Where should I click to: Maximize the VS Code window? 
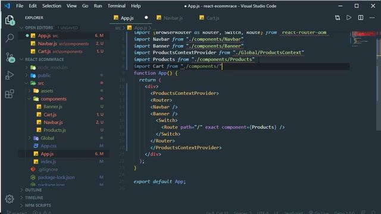click(357, 6)
